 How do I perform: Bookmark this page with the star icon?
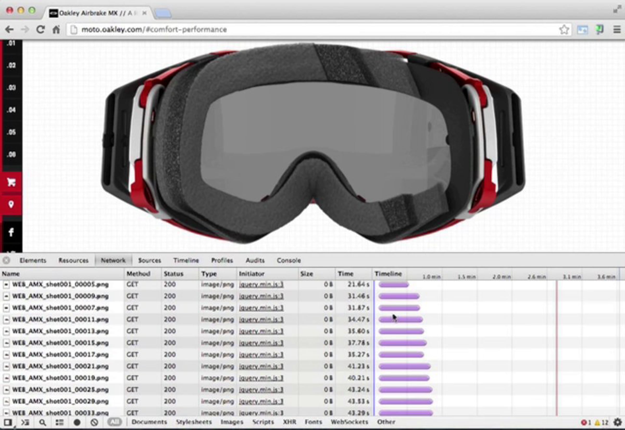(x=564, y=29)
